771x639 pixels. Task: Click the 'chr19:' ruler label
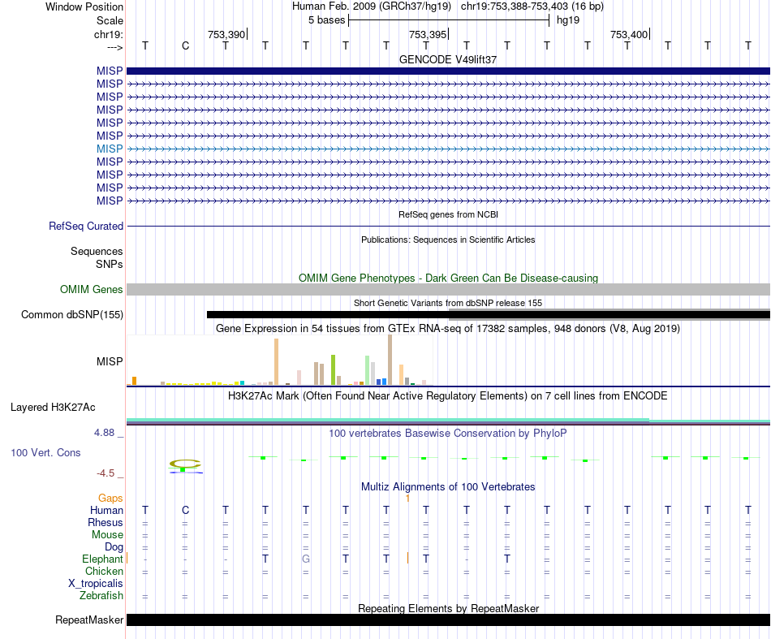(108, 34)
